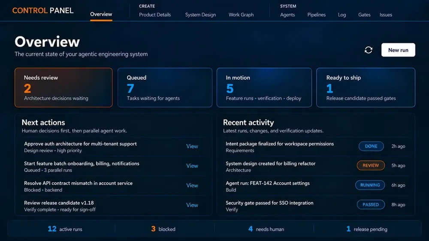Select the Queued tasks card
Image resolution: width=429 pixels, height=241 pixels.
[165, 87]
